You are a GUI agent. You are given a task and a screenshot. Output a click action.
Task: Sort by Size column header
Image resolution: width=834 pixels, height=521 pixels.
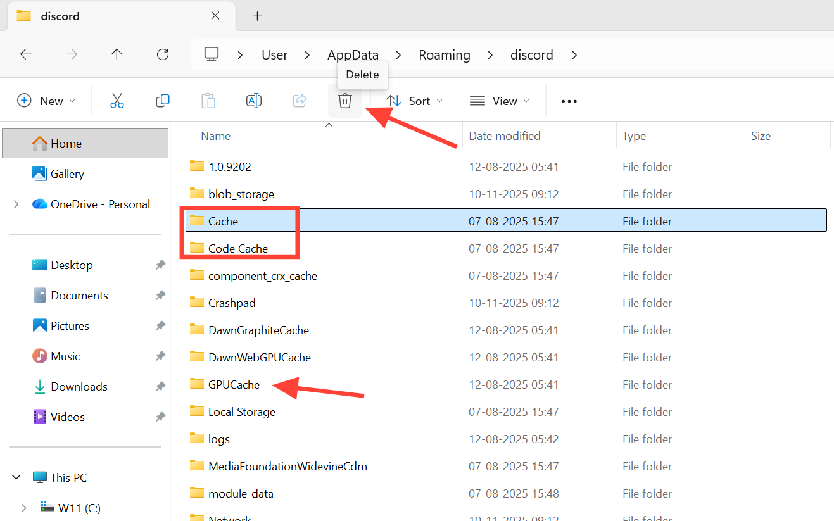761,135
